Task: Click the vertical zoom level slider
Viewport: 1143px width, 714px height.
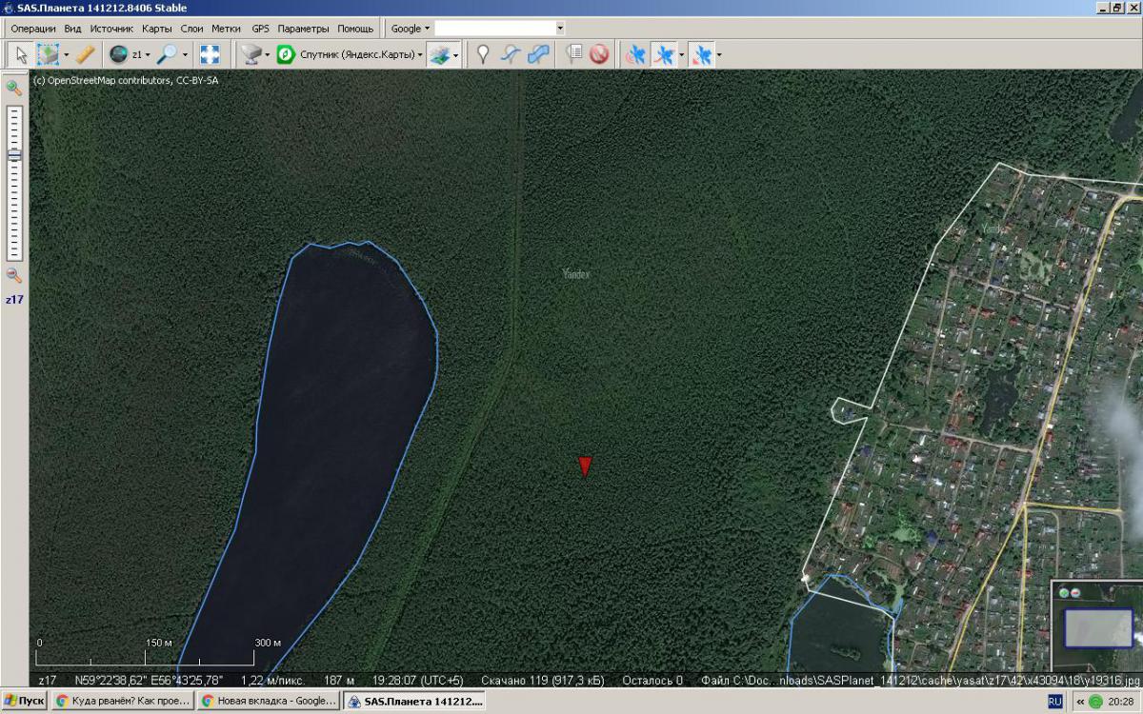Action: 14,181
